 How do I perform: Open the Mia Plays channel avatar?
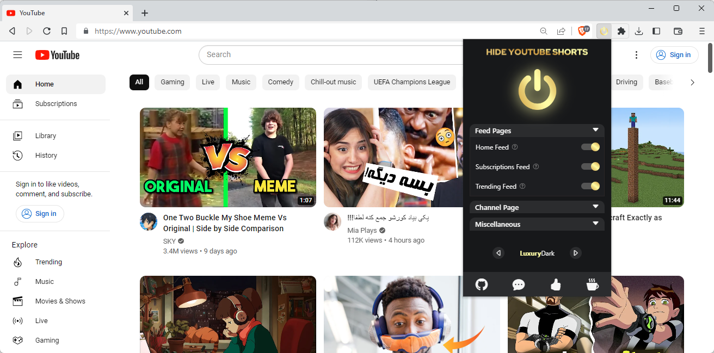[x=333, y=222]
